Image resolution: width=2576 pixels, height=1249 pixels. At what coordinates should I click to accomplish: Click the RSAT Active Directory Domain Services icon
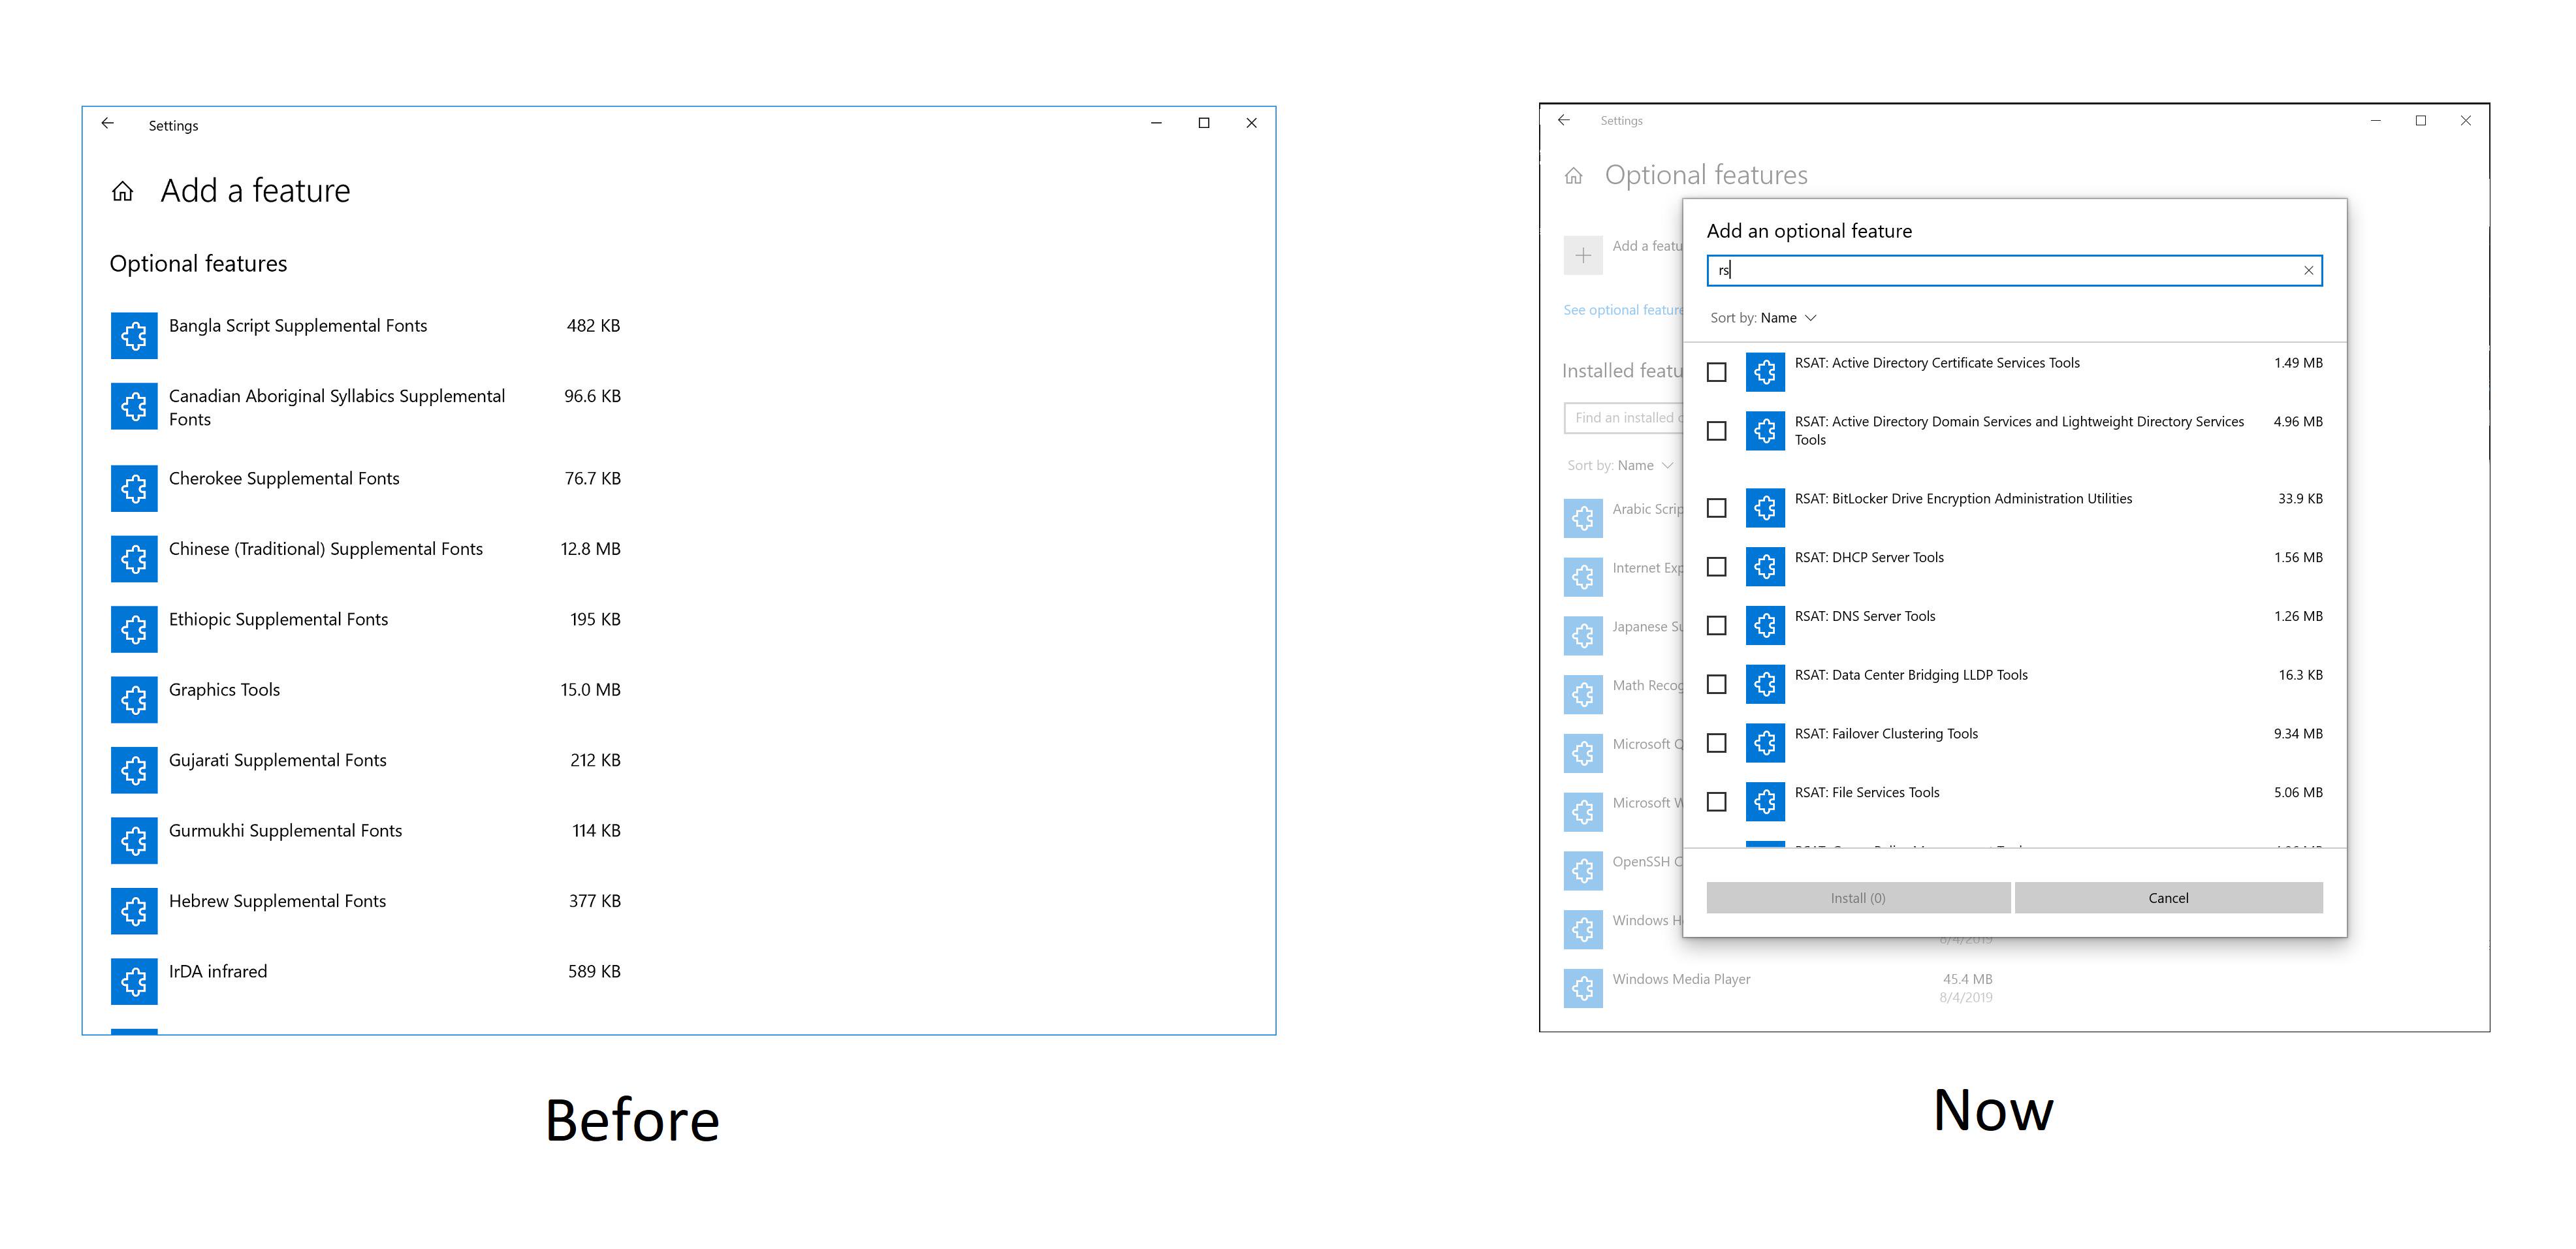click(1765, 431)
